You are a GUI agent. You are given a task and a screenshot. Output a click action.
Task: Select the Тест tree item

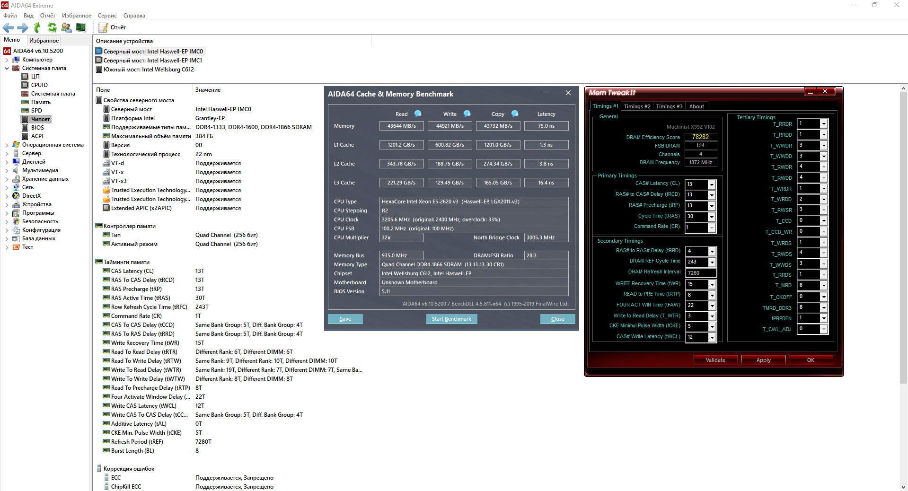point(27,247)
